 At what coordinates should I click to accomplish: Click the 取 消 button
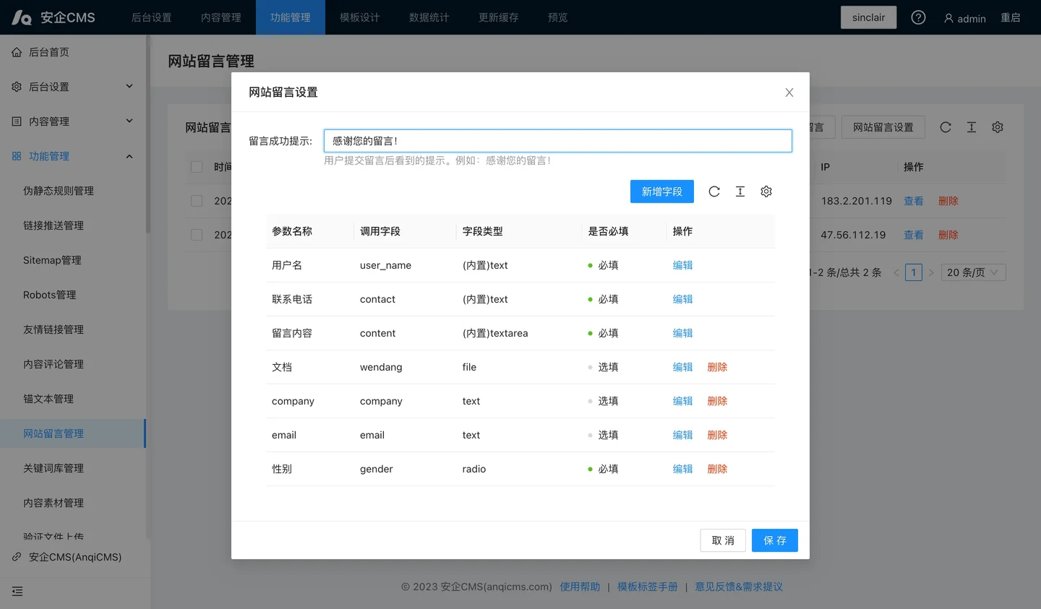(x=723, y=540)
